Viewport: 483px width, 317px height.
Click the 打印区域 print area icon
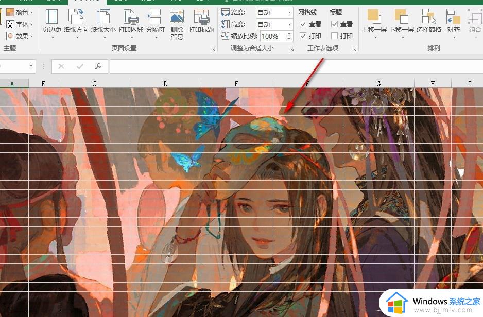[x=131, y=16]
